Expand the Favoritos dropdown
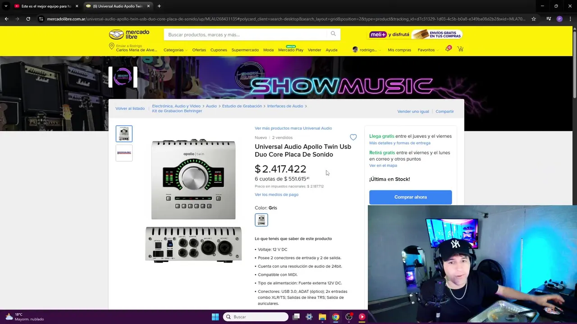 pos(428,50)
